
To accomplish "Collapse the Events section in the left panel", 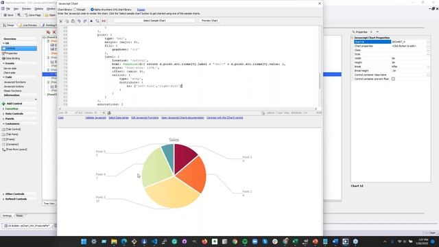I will point(3,64).
